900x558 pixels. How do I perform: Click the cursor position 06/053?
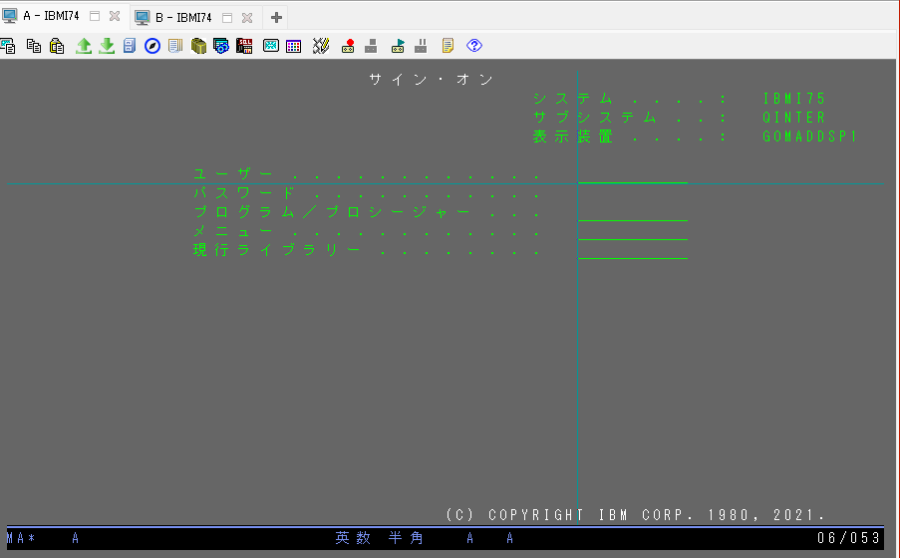pos(848,538)
